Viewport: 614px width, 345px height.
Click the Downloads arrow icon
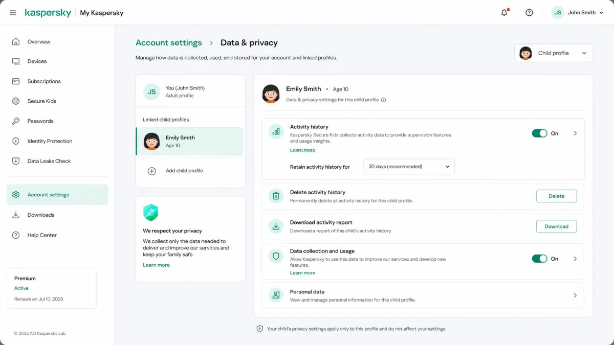[x=16, y=215]
